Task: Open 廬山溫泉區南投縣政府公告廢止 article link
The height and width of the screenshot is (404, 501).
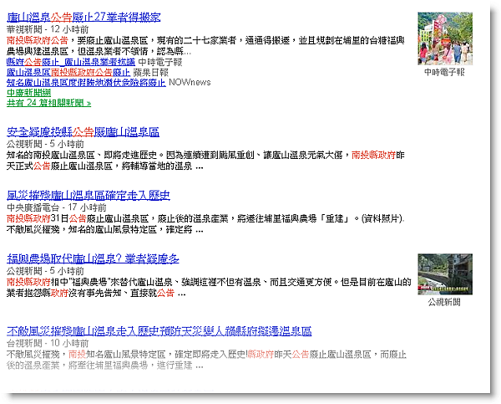Action: click(68, 72)
